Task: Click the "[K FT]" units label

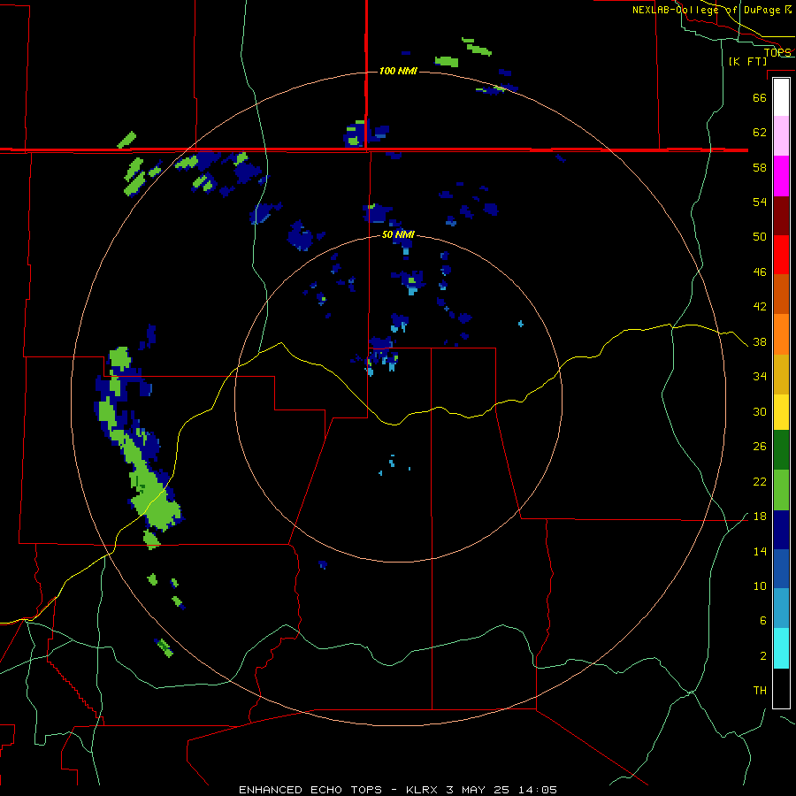Action: pos(747,61)
